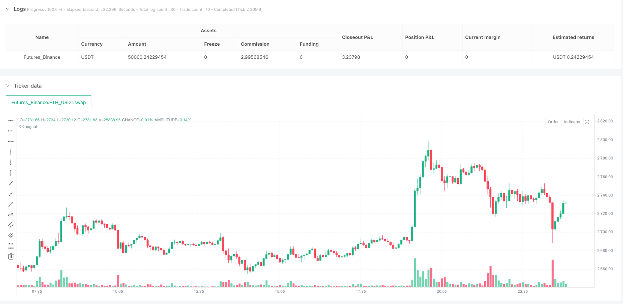Select the vertical straight line tool with one dot
The width and height of the screenshot is (623, 304).
point(11,152)
